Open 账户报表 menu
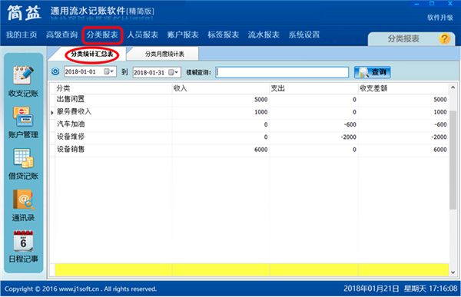This screenshot has width=461, height=297. pos(183,35)
